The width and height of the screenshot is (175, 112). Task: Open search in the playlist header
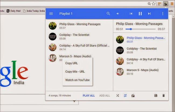[x=108, y=14]
